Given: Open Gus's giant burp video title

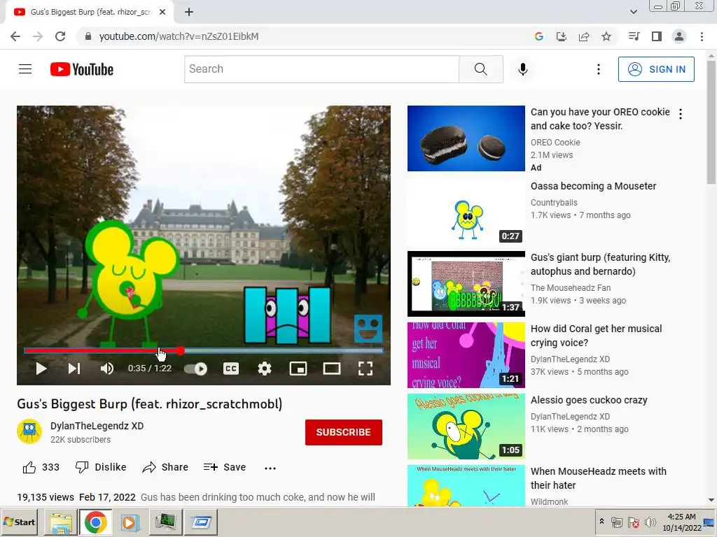Looking at the screenshot, I should 600,264.
